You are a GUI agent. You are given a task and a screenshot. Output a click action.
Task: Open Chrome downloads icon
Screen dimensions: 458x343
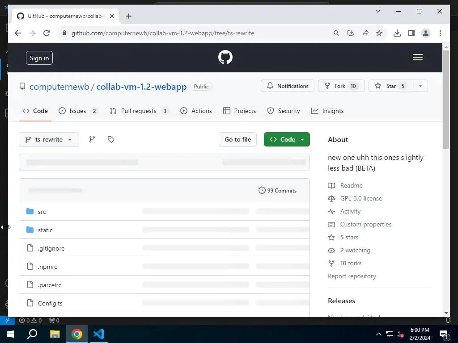(397, 33)
